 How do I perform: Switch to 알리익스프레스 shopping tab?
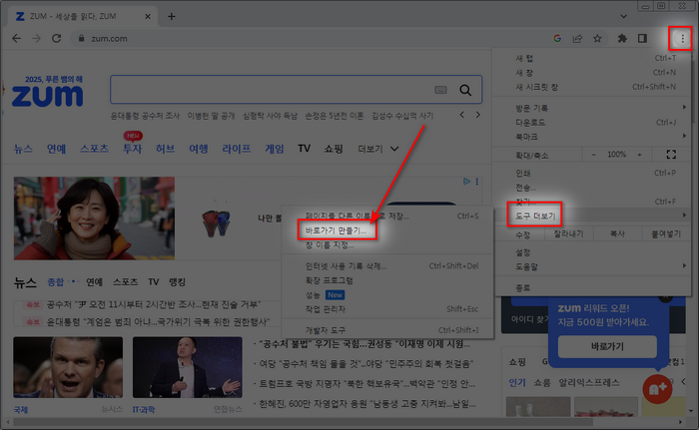(589, 382)
